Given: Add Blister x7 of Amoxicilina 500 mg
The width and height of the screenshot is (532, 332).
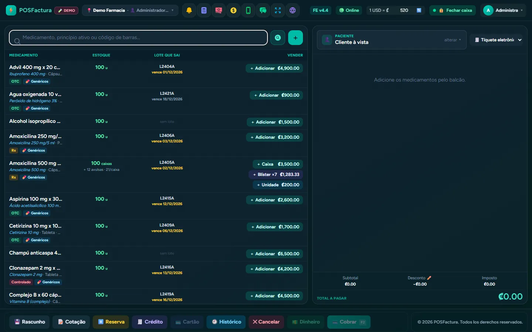Looking at the screenshot, I should click(276, 174).
